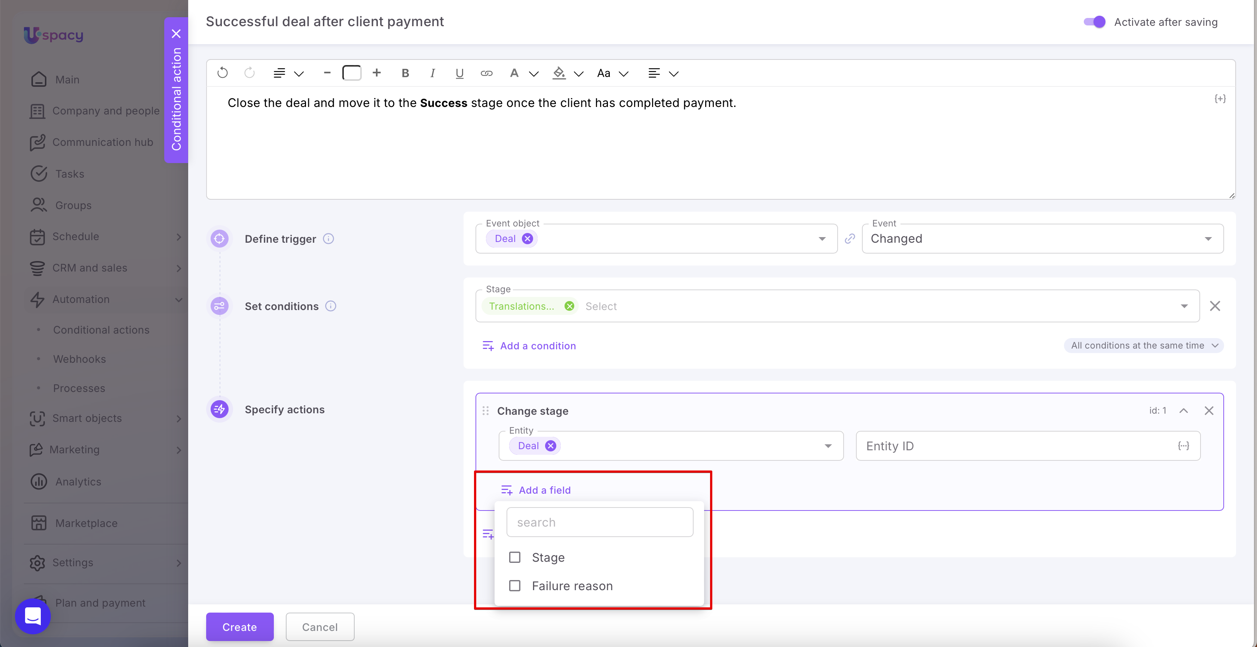Remove the Deal chip from Event object

pos(527,239)
